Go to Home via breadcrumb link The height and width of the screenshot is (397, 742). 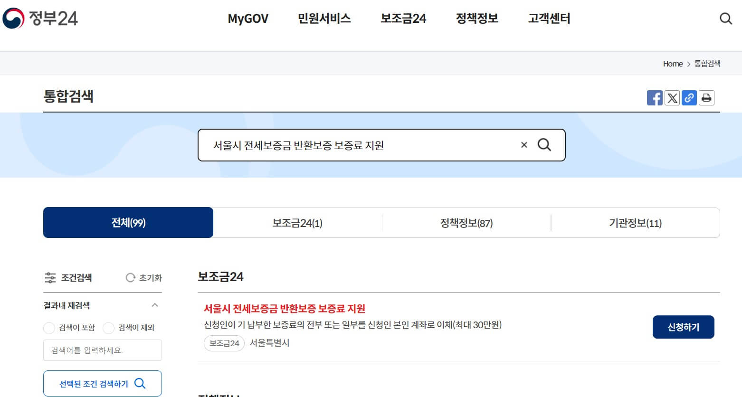coord(672,63)
